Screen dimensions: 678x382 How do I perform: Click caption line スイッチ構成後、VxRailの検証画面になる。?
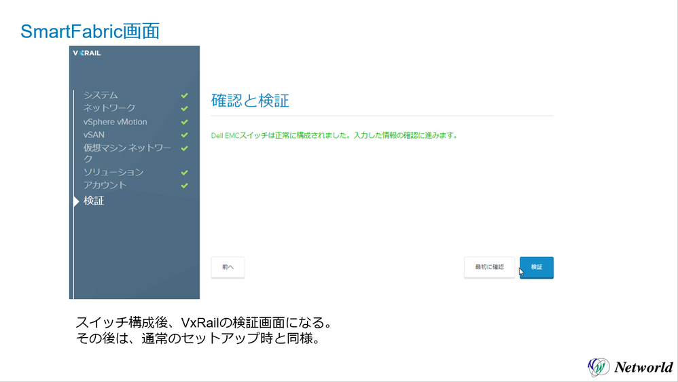[204, 322]
